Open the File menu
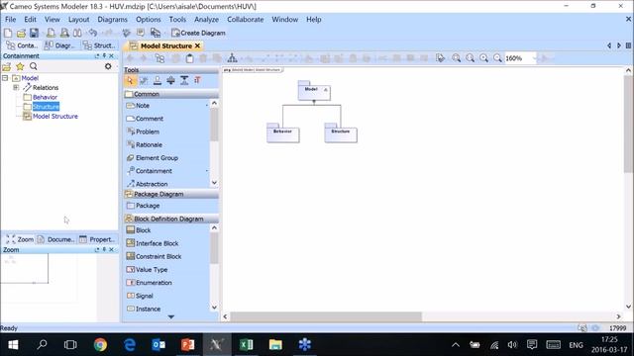Image resolution: width=634 pixels, height=356 pixels. 11,20
